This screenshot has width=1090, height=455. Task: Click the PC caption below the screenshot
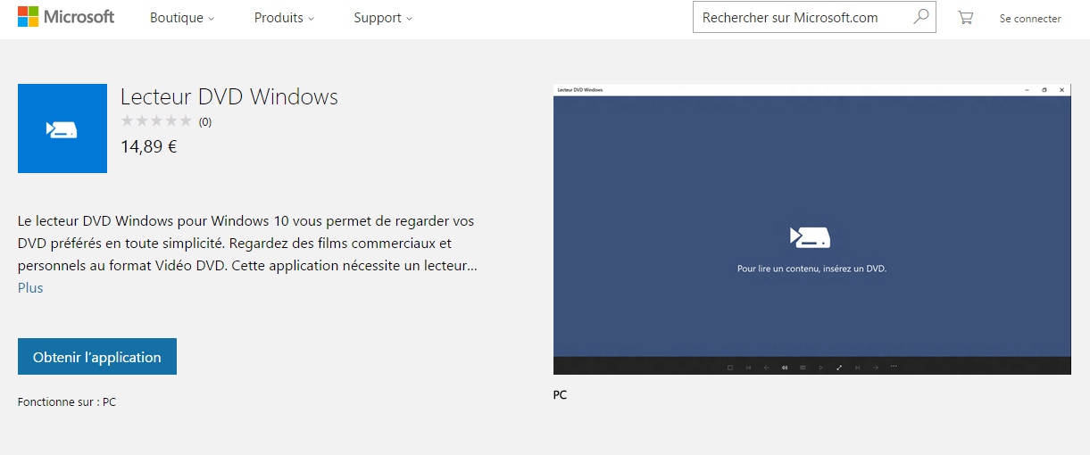[560, 395]
